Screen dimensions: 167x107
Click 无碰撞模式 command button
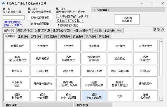coord(145,46)
